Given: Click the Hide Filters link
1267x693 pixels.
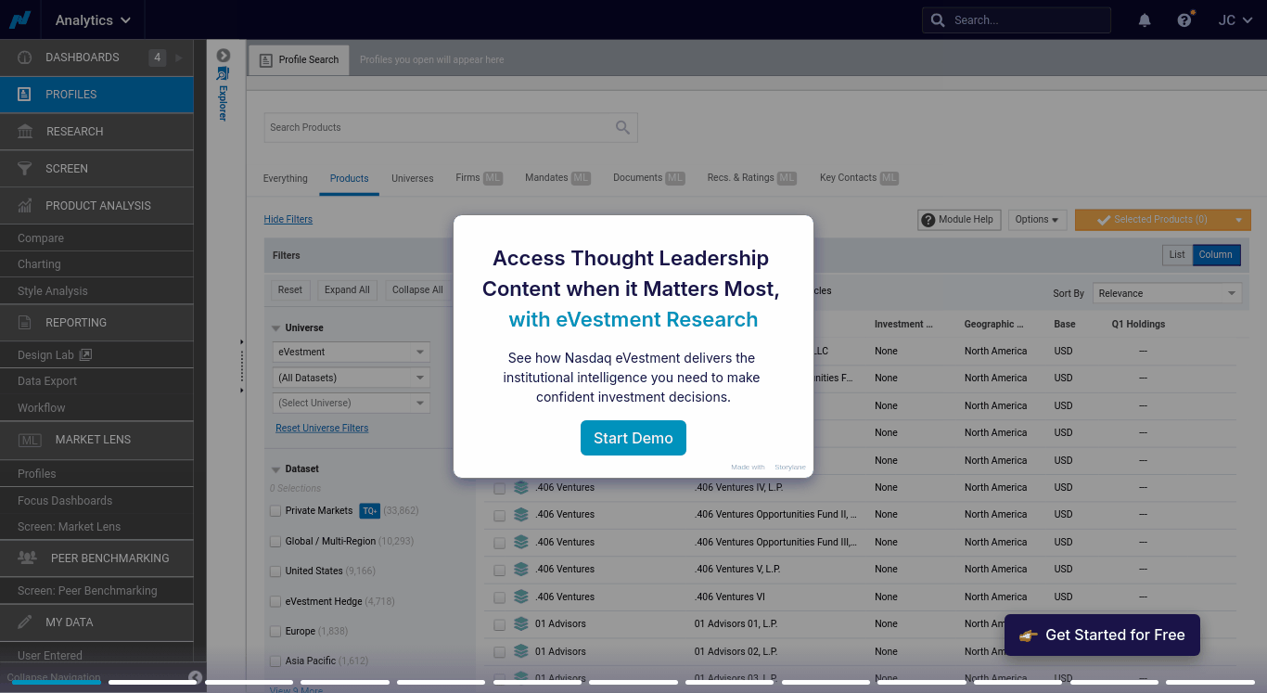Looking at the screenshot, I should click(288, 220).
